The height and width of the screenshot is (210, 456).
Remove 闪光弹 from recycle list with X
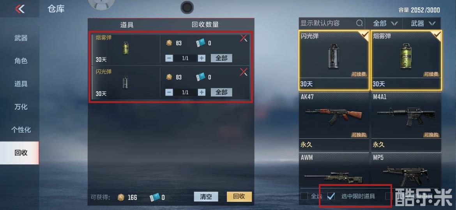244,72
